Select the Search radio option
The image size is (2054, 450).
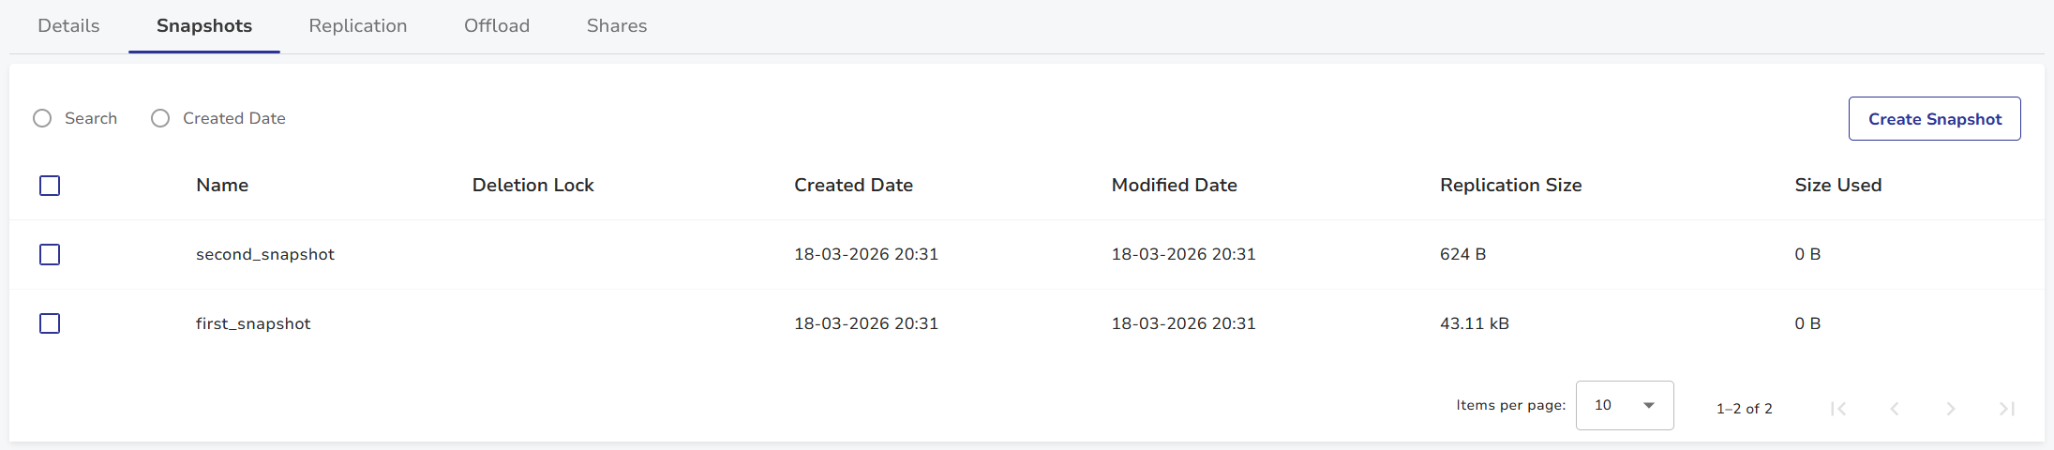coord(42,118)
